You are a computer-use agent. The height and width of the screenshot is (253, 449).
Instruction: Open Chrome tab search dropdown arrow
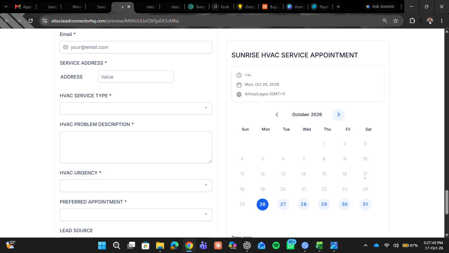click(6, 7)
